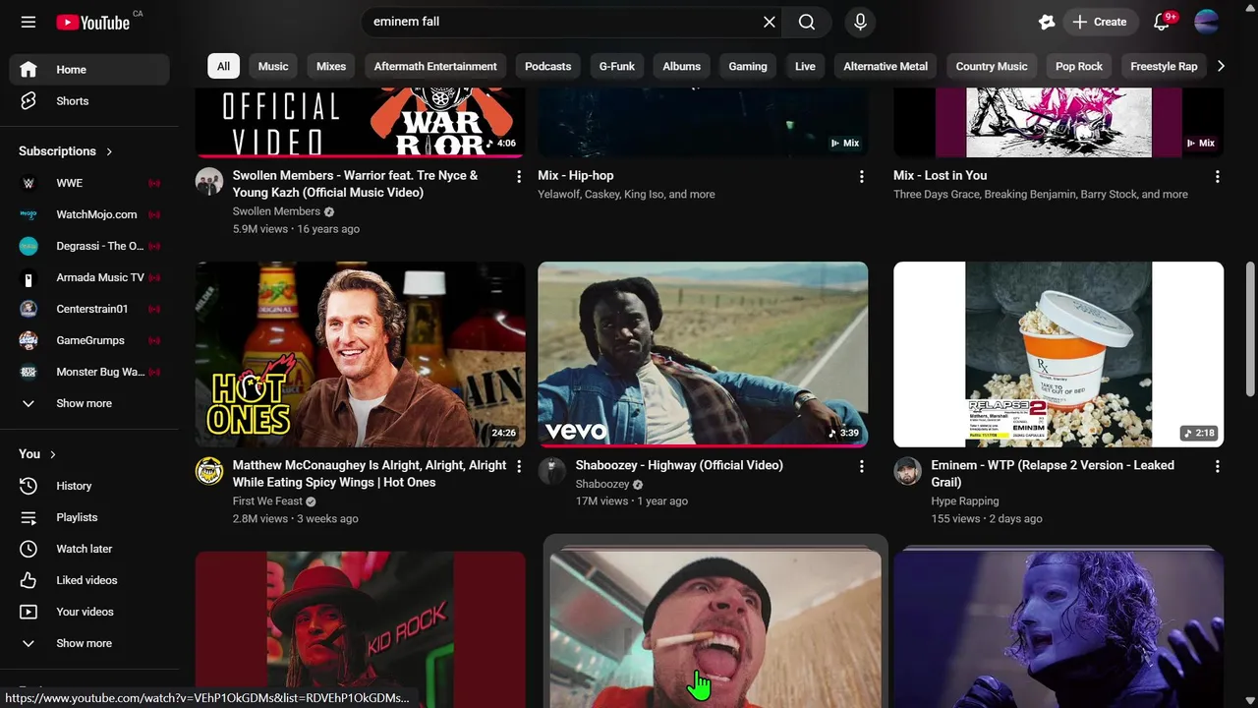Open the Centerstrain01 channel

tap(89, 309)
